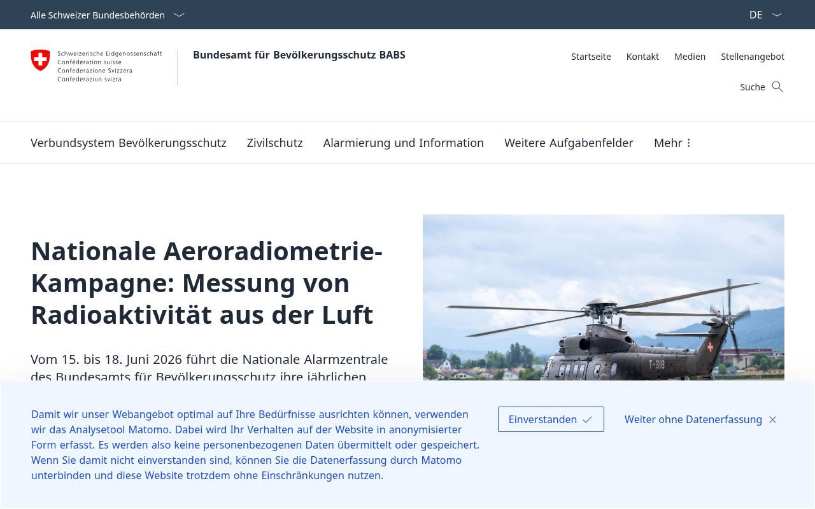Click the three-dot icon next to Mehr
Viewport: 815px width, 509px height.
coord(688,143)
